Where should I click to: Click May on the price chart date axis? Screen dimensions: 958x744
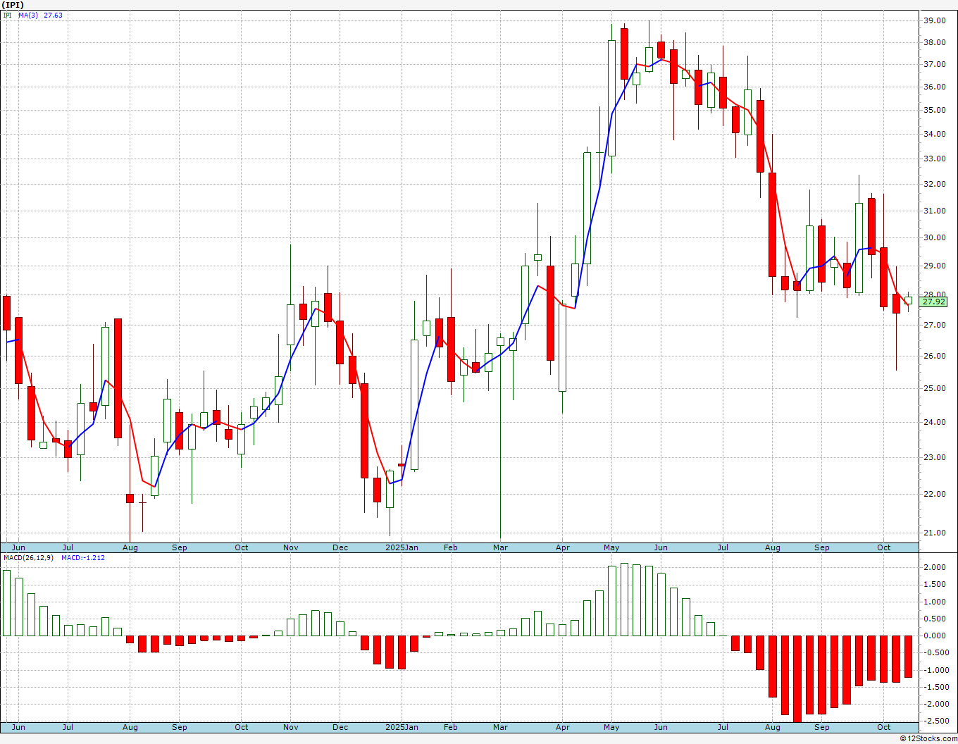point(611,547)
